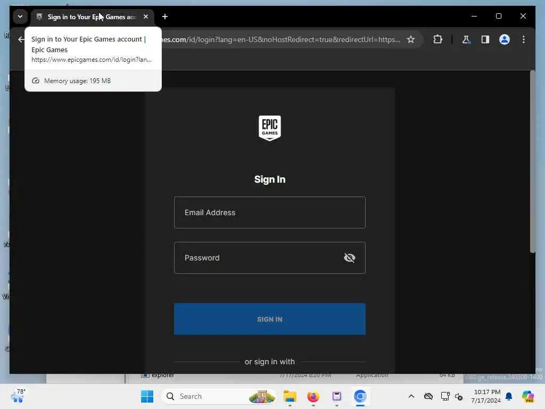Open File Explorer from the taskbar
This screenshot has width=545, height=409.
click(290, 396)
